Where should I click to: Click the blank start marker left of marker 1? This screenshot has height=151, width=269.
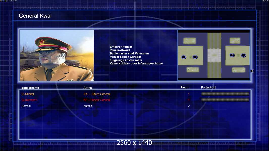pyautogui.click(x=184, y=57)
